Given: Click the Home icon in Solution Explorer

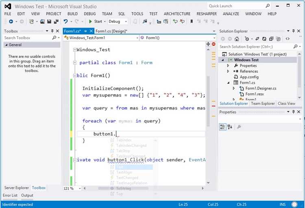Looking at the screenshot, I should pos(237,39).
